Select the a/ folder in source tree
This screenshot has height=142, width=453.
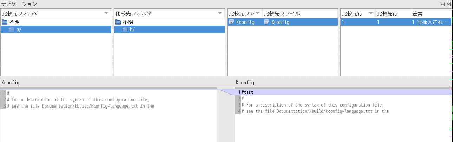(56, 30)
